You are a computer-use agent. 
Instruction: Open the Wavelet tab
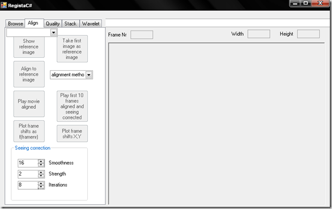click(90, 23)
